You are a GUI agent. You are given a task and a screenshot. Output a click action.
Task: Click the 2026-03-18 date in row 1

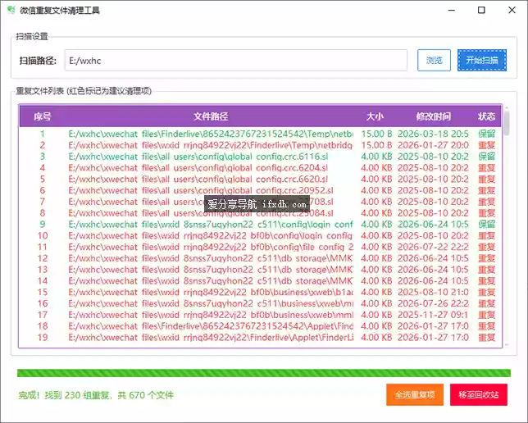(x=433, y=134)
